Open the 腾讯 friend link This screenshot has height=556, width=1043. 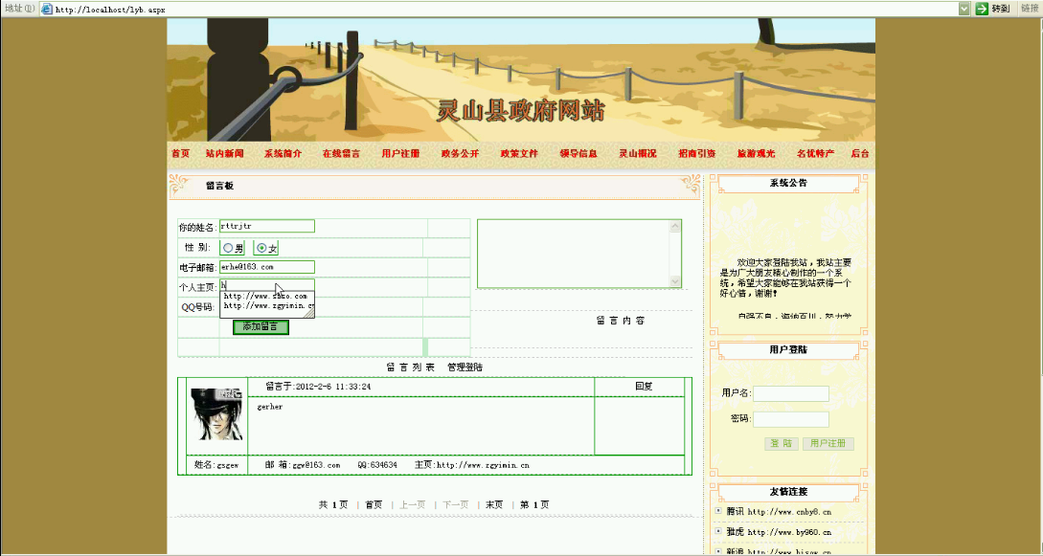coord(779,511)
